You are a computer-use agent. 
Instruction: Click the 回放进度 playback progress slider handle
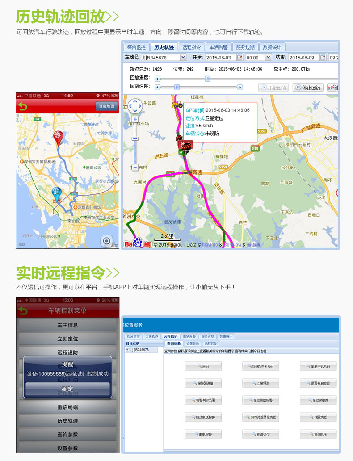[208, 79]
